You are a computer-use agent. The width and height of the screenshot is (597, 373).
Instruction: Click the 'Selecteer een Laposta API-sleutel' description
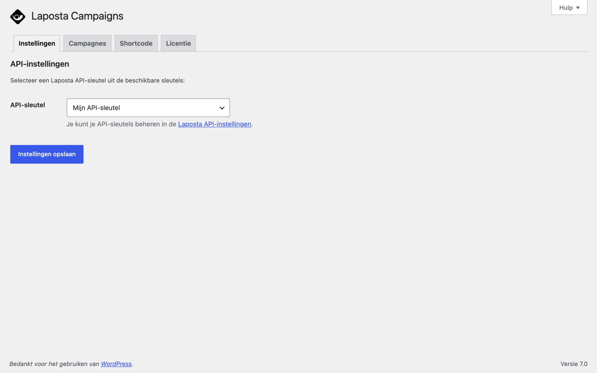tap(97, 80)
